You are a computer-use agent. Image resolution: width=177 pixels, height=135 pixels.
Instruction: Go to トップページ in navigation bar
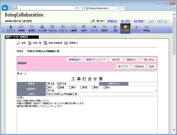[11, 28]
